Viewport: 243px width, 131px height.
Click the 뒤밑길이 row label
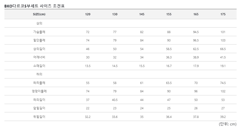pos(39,117)
